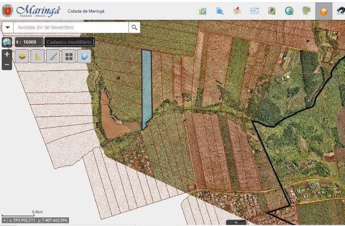Click the blue trash bin icon
This screenshot has width=345, height=226.
coord(84,56)
